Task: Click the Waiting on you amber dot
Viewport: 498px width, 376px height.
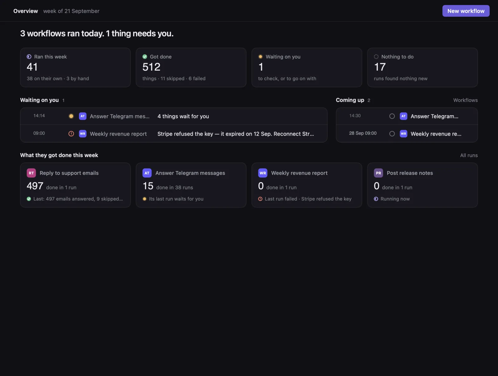Action: [260, 57]
